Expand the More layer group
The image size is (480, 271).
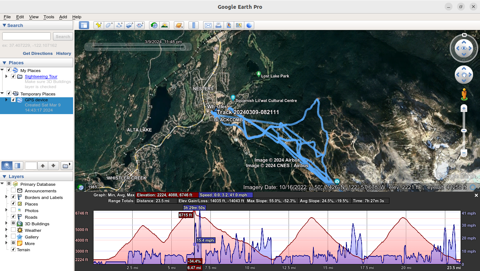click(x=6, y=243)
